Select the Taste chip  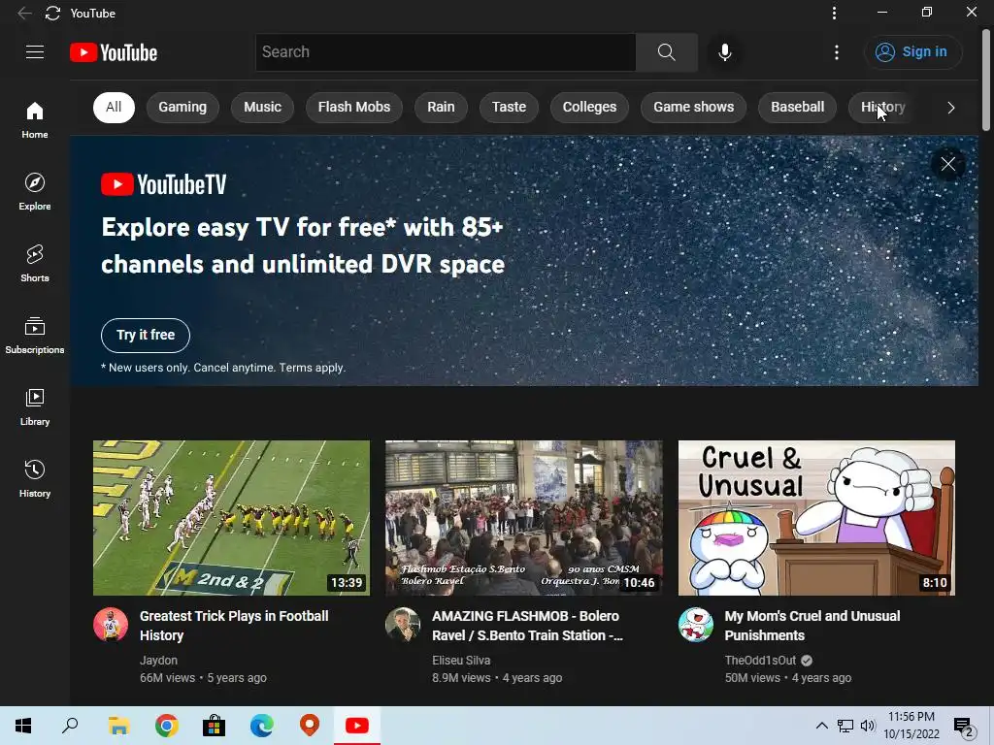[x=509, y=107]
